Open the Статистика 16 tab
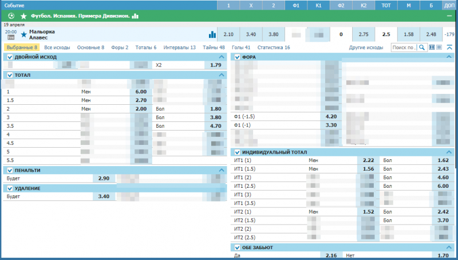 coord(274,48)
